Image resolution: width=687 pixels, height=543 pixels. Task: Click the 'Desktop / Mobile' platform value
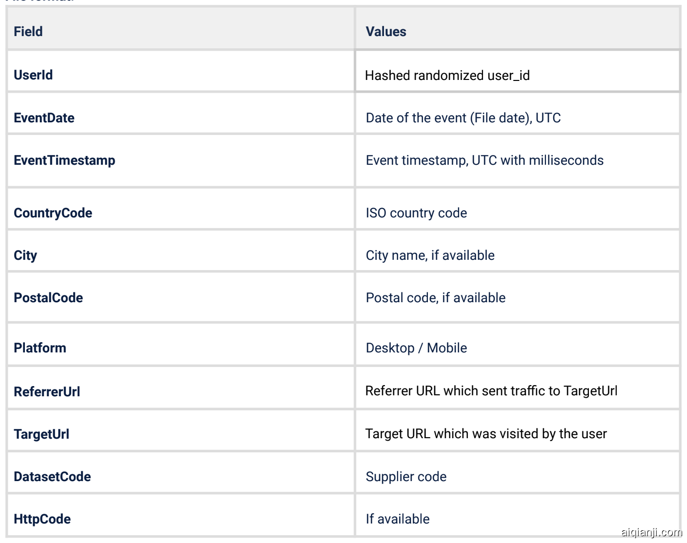tap(416, 348)
